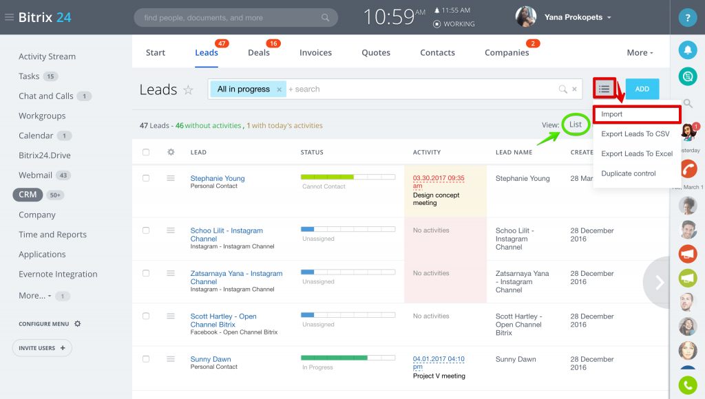Click Schoo Lilit Unassigned status bar
705x399 pixels.
(x=348, y=229)
